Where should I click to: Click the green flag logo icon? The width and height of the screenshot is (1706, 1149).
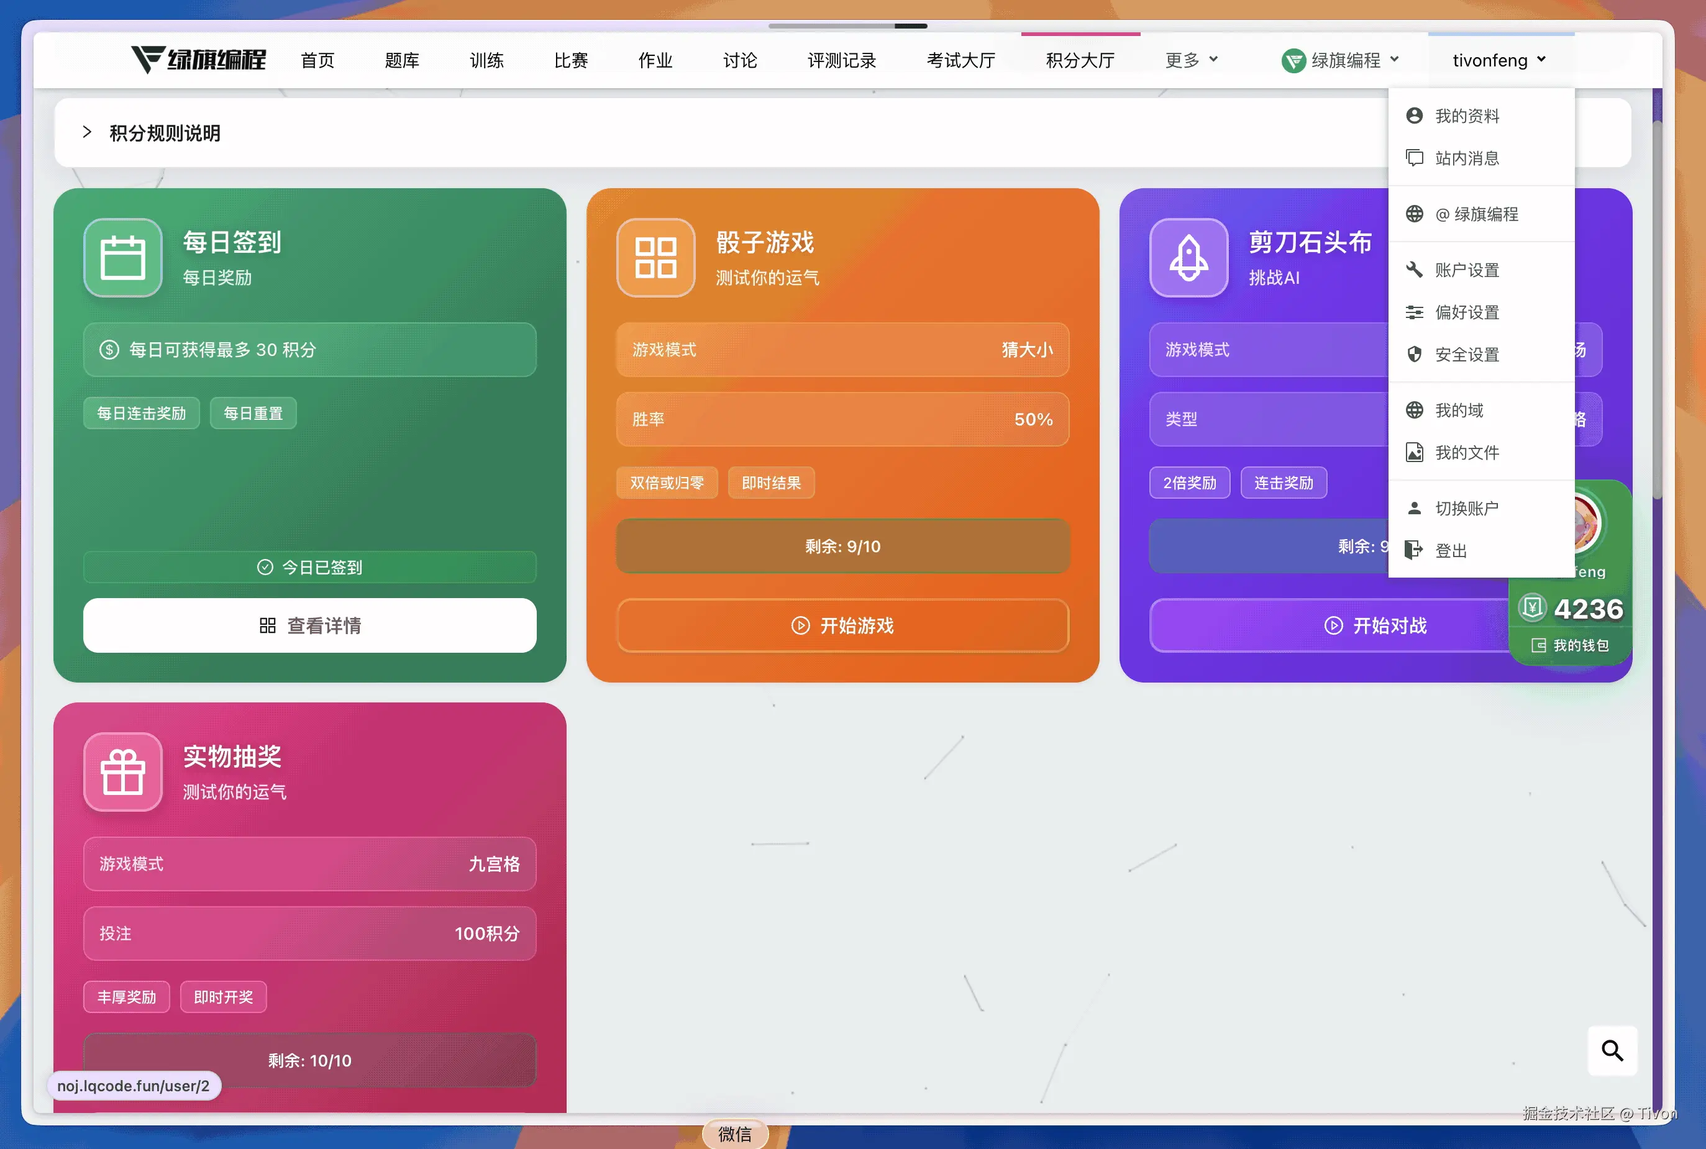point(1293,60)
